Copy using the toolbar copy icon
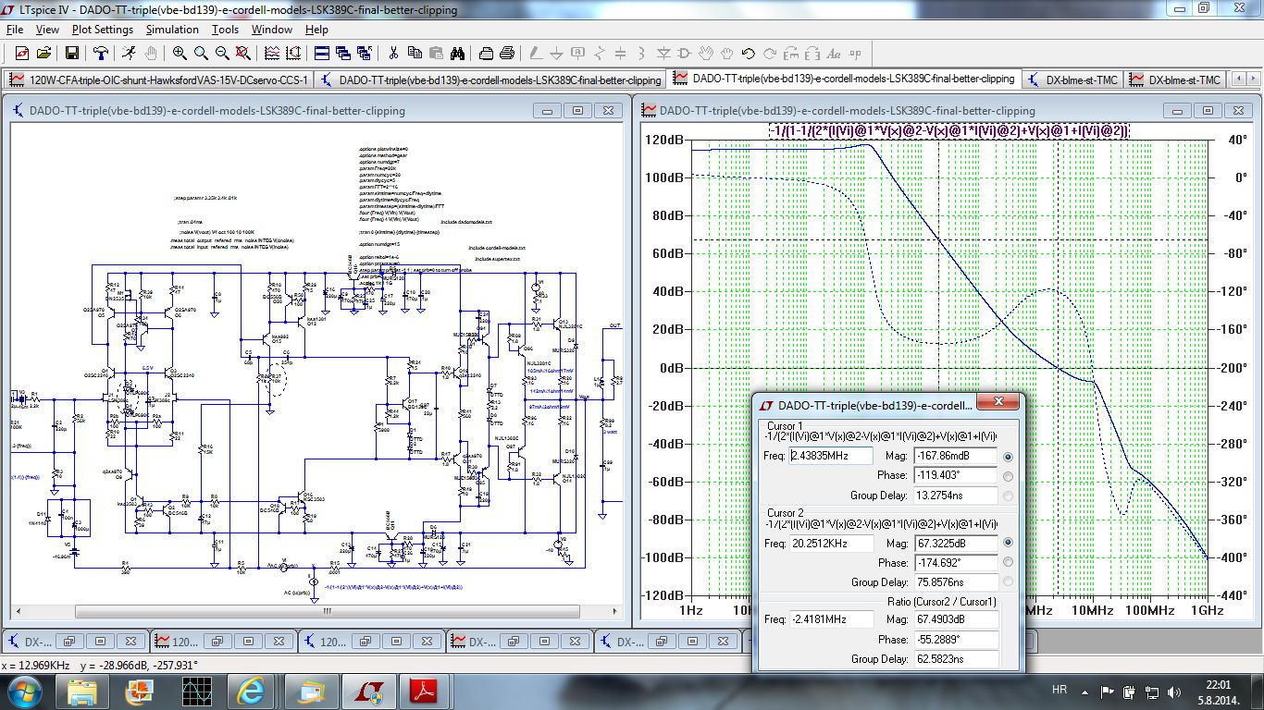1264x710 pixels. tap(415, 53)
